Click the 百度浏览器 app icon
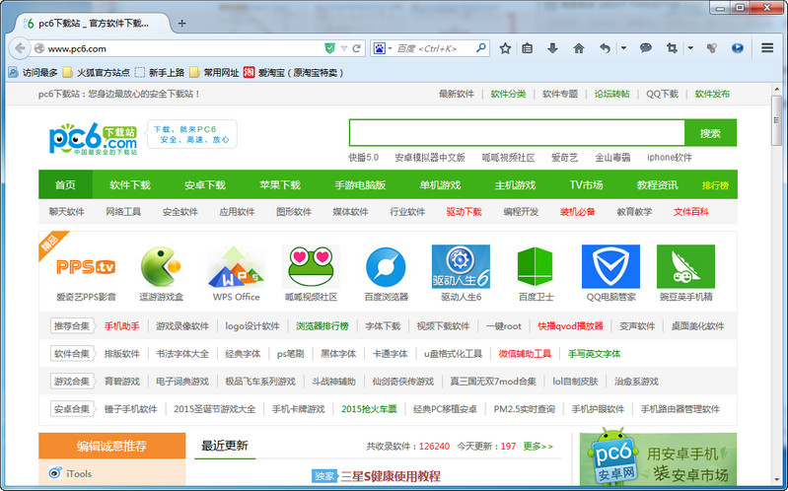Image resolution: width=788 pixels, height=491 pixels. (x=386, y=266)
